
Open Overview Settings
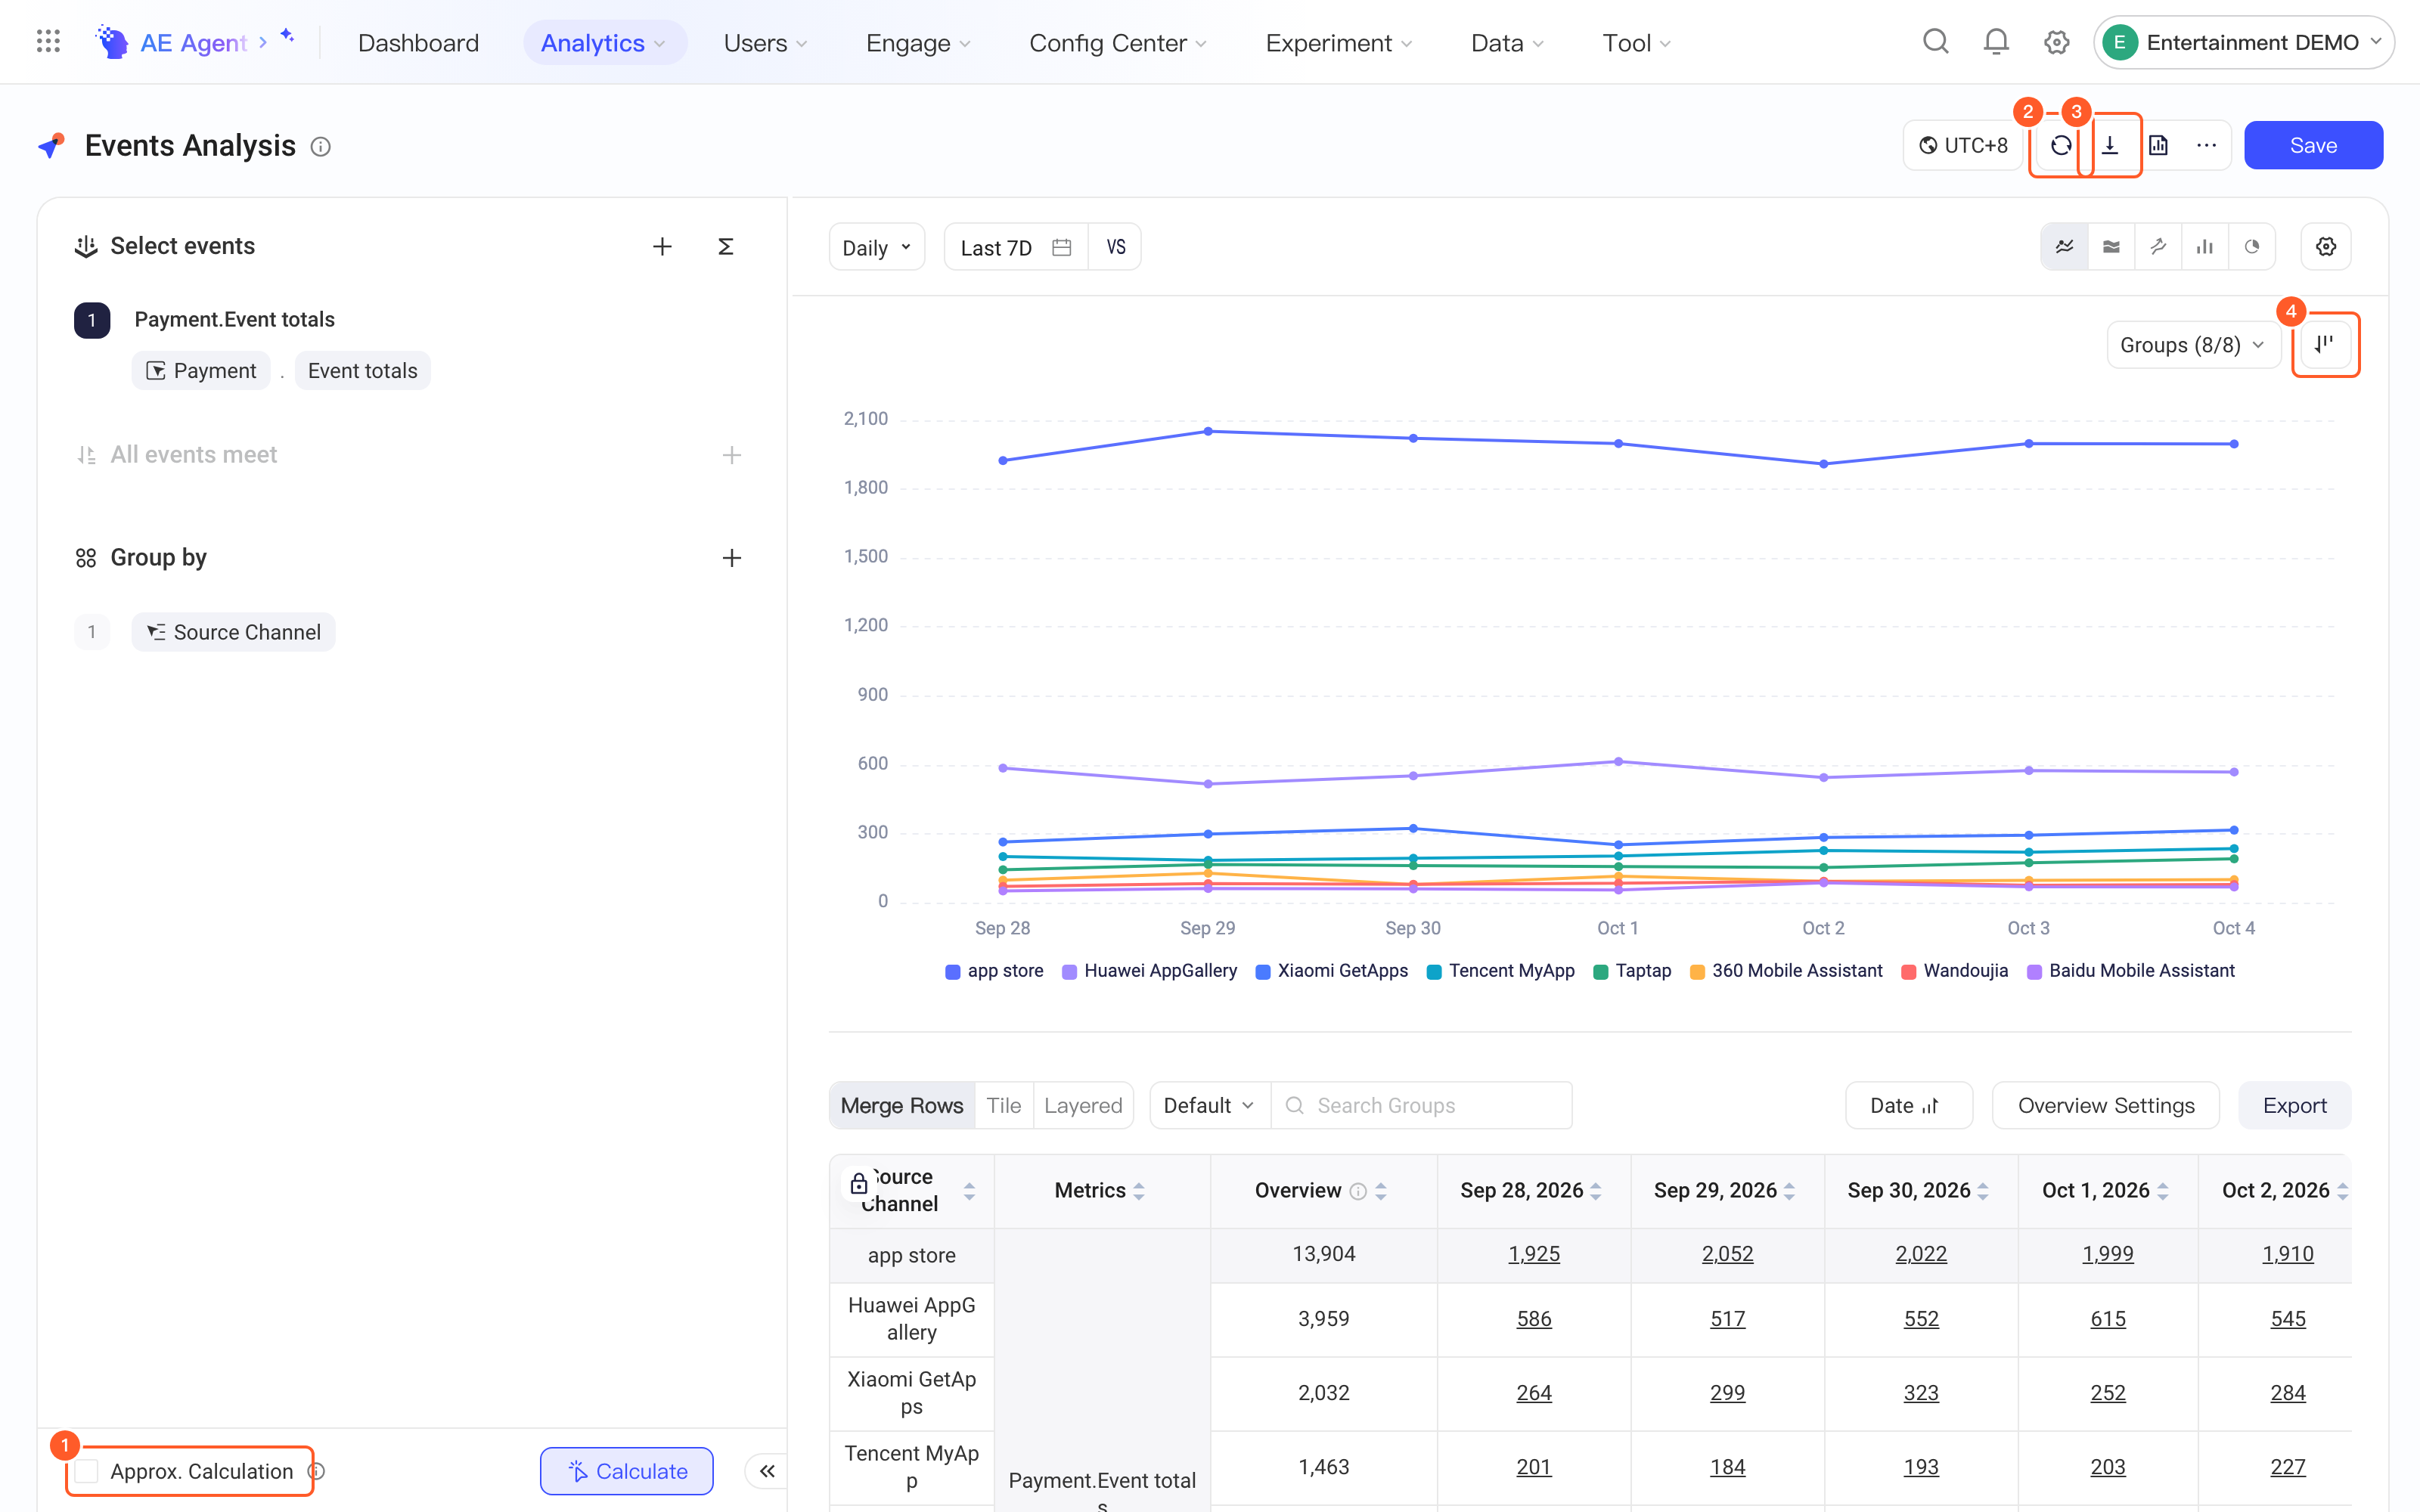(x=2106, y=1106)
